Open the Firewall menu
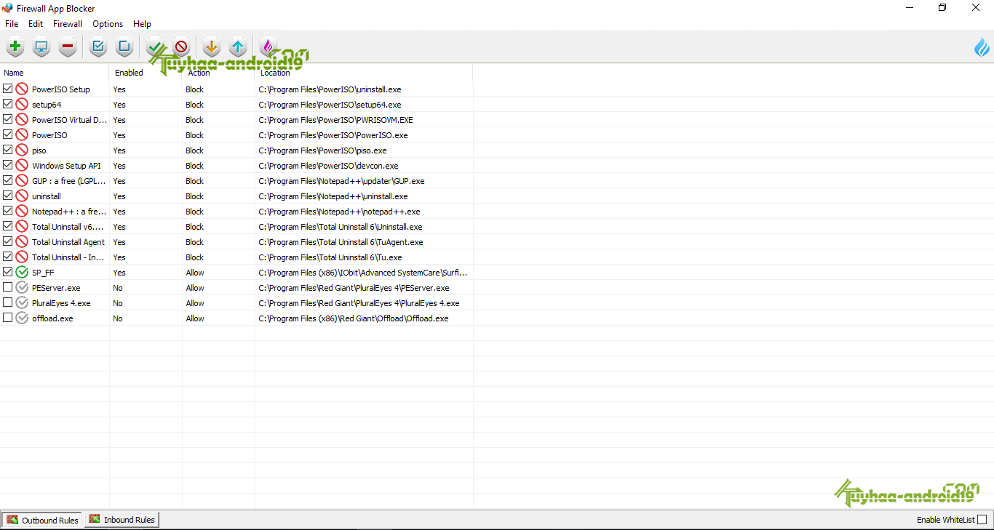The height and width of the screenshot is (530, 994). [x=68, y=24]
